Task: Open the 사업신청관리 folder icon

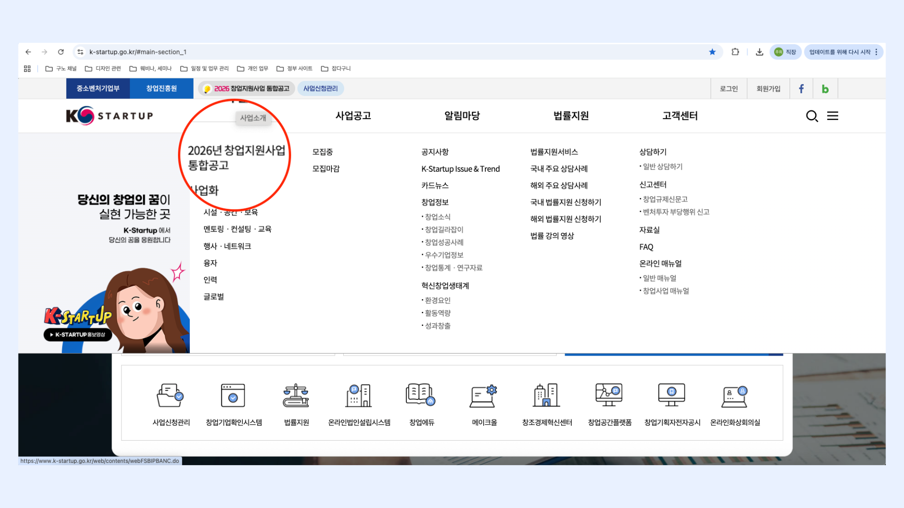Action: (170, 395)
